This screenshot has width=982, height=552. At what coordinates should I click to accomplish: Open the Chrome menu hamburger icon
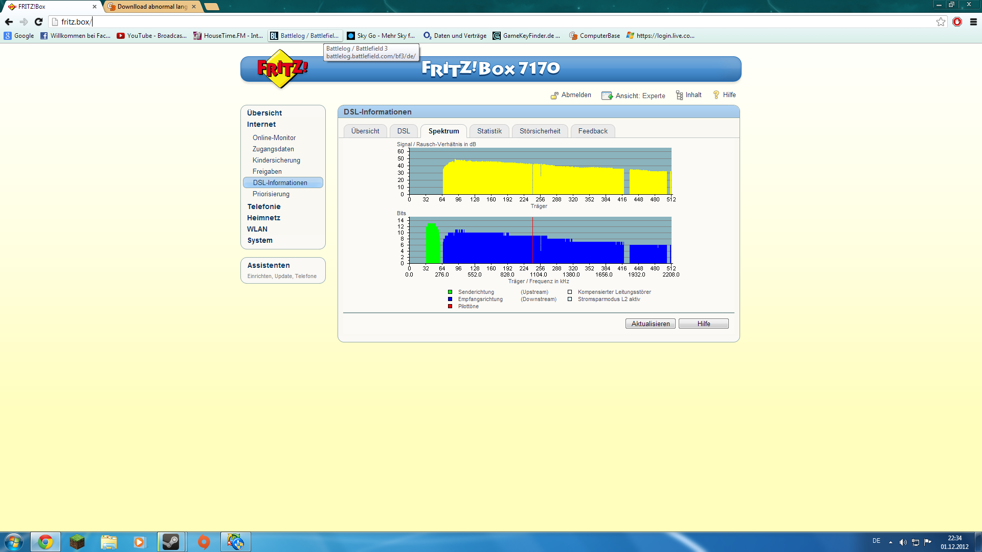(973, 21)
